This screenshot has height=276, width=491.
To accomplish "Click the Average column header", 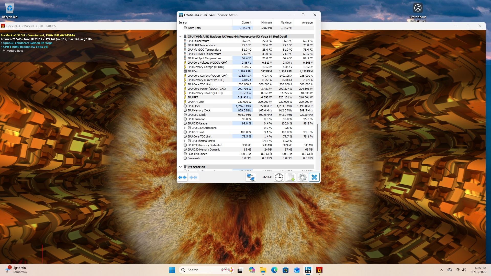I will pos(304,22).
